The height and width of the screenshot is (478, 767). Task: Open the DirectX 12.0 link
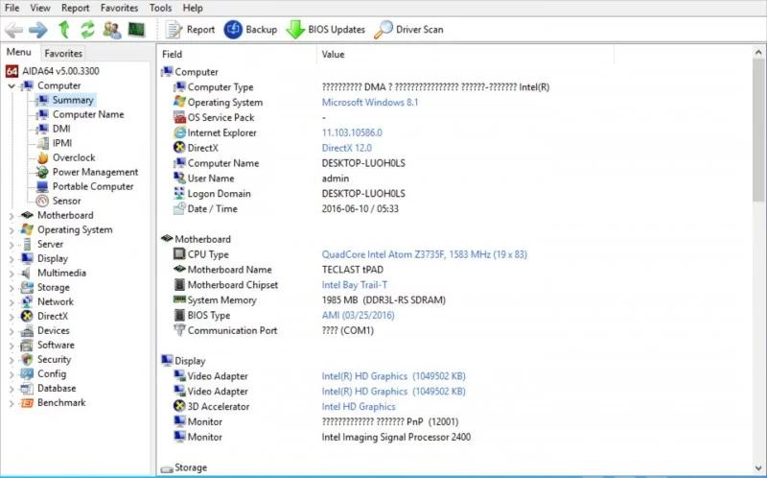(x=346, y=148)
